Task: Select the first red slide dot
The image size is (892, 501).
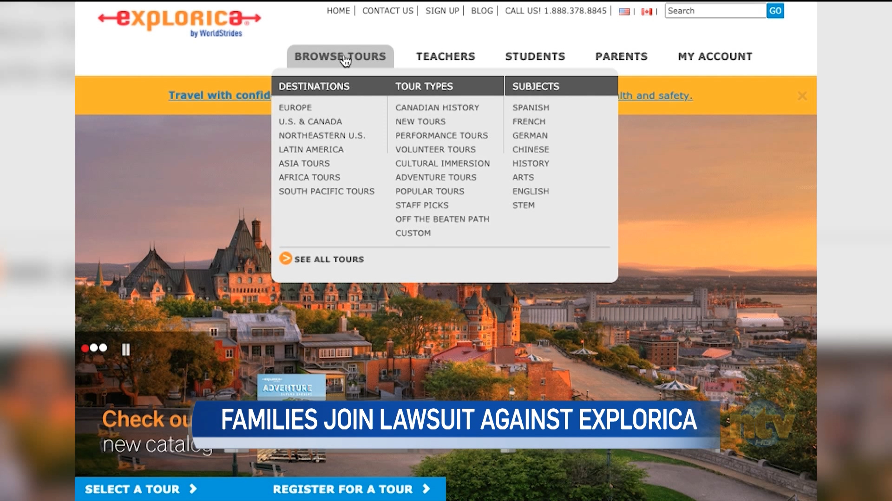Action: pos(85,348)
